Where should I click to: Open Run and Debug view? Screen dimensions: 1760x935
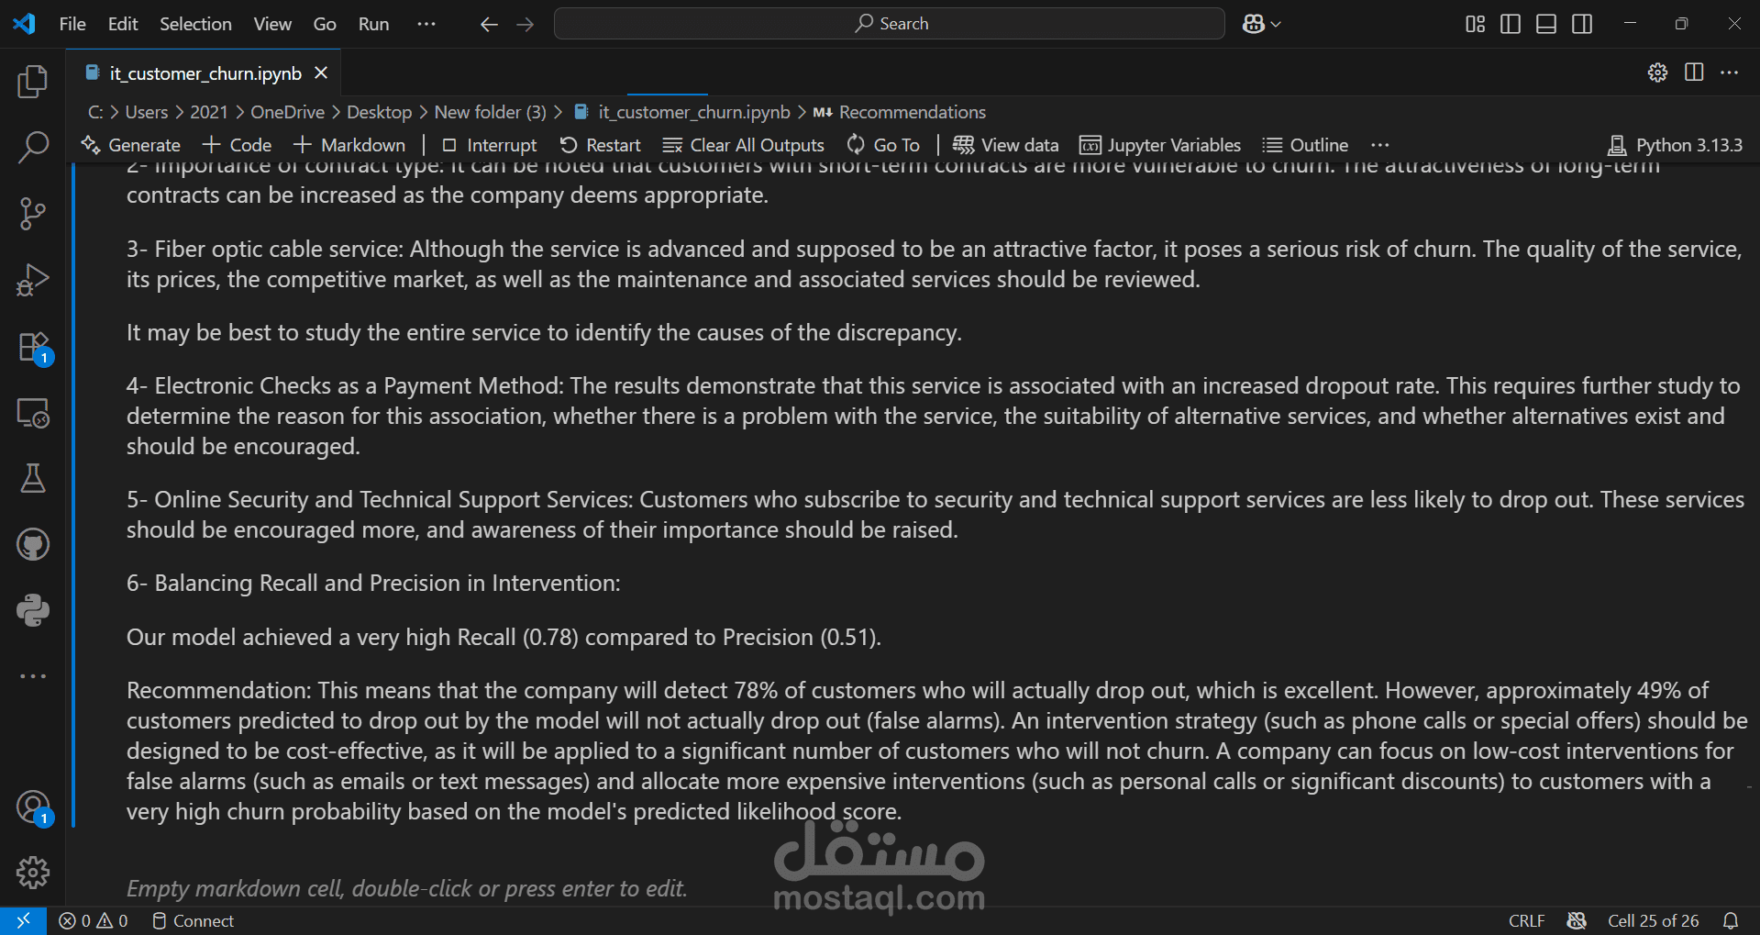33,280
